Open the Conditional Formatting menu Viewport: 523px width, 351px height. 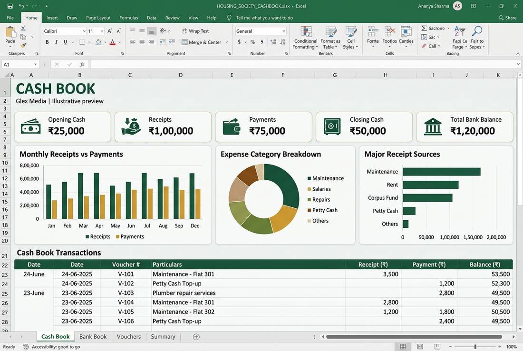306,38
